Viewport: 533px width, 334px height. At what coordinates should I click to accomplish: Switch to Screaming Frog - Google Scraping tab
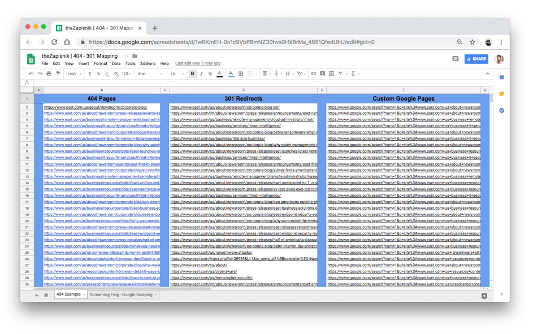click(123, 294)
